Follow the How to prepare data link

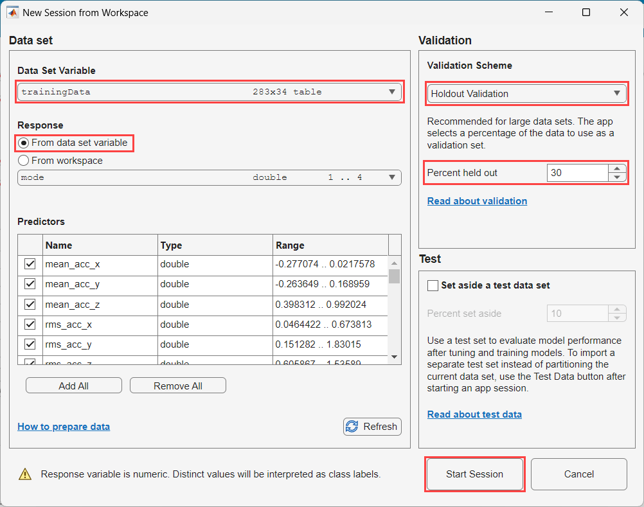click(64, 426)
